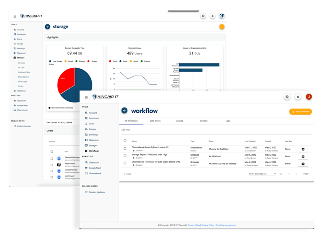Open Duplicate Files in the storage sidebar
The image size is (320, 240).
tap(24, 72)
